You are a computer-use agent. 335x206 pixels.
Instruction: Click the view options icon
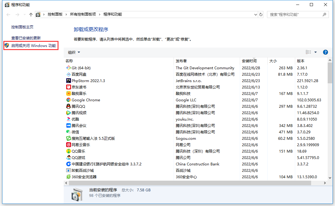pos(308,52)
